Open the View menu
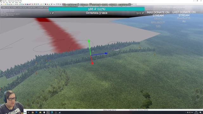203x114 pixels. tap(7, 3)
